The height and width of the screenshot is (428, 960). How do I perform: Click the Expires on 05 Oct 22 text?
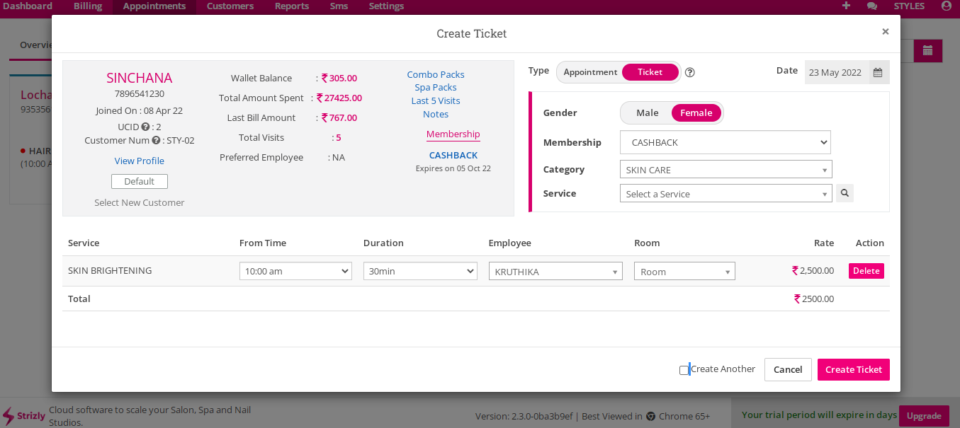coord(453,168)
